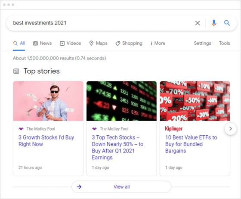Open '3 Top Tech Stocks' article link
The height and width of the screenshot is (199, 241).
(117, 147)
